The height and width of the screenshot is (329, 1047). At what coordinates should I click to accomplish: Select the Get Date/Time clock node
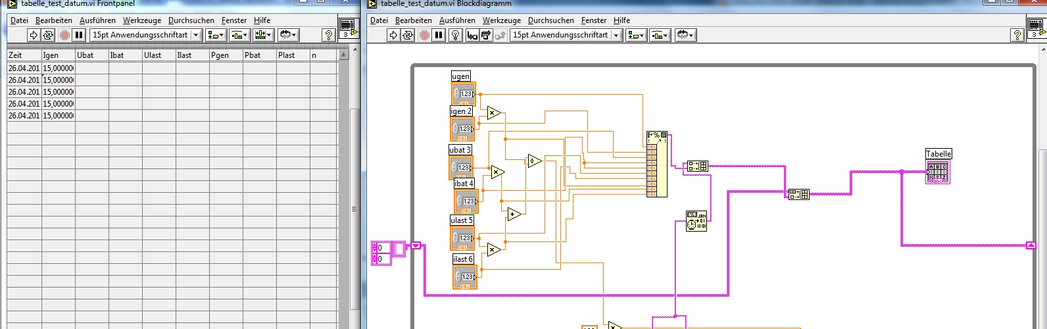point(696,221)
